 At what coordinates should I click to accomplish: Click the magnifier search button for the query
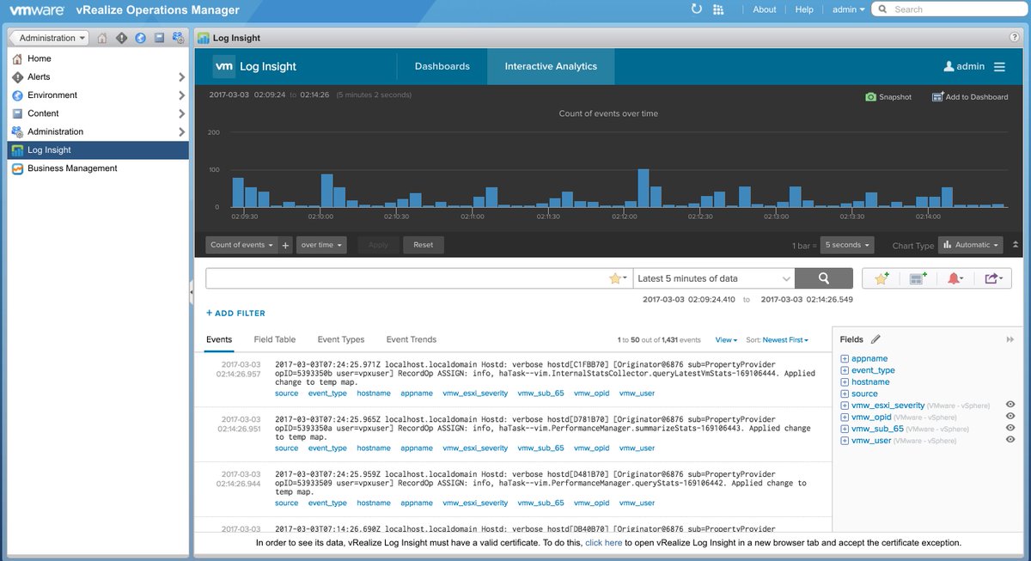(x=823, y=278)
